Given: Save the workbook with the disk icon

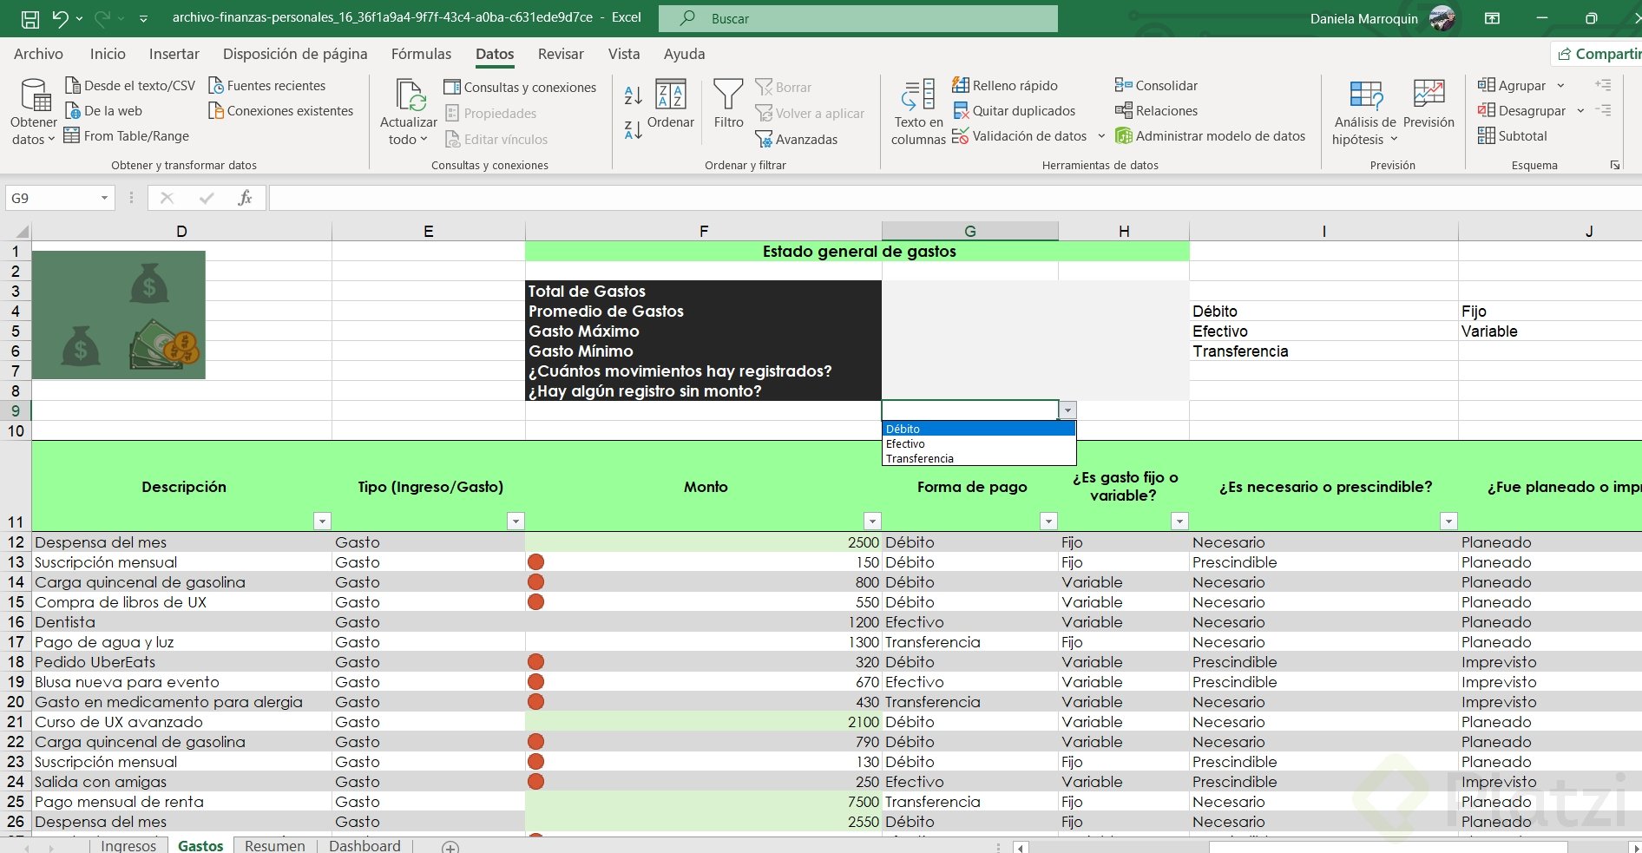Looking at the screenshot, I should [30, 18].
